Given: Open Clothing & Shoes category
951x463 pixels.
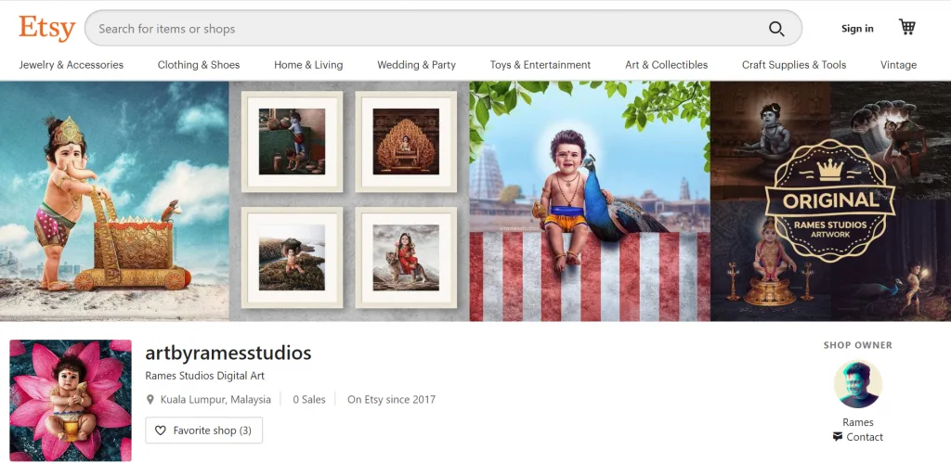Looking at the screenshot, I should (199, 65).
